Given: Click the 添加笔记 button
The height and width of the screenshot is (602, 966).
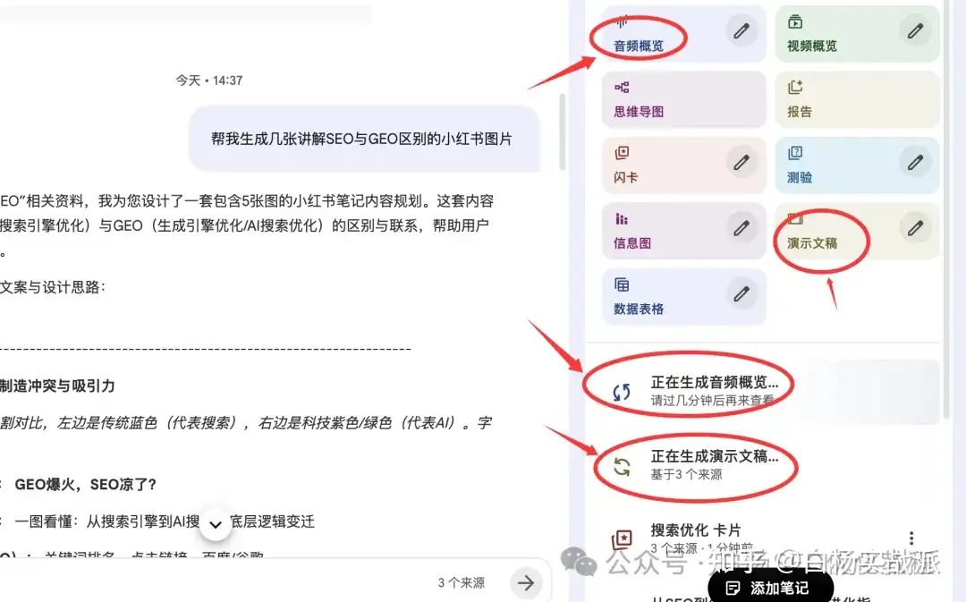Looking at the screenshot, I should click(x=770, y=587).
